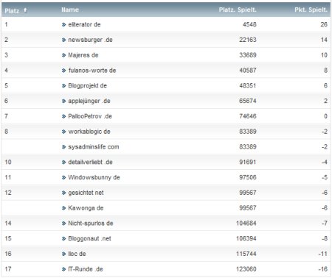Select the value 40587 in fulanos-worte row
Screen dimensions: 332x278
[x=248, y=71]
